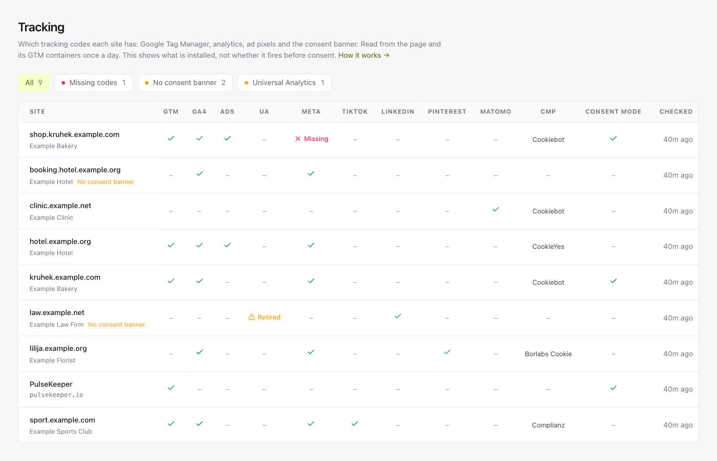Click the GTM checkmark for PulseKeeper
717x461 pixels.
tap(171, 388)
